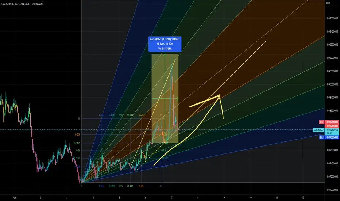This screenshot has width=340, height=201.
Task: Click the 'Vol 311.768M' measurement text
Action: pyautogui.click(x=165, y=49)
